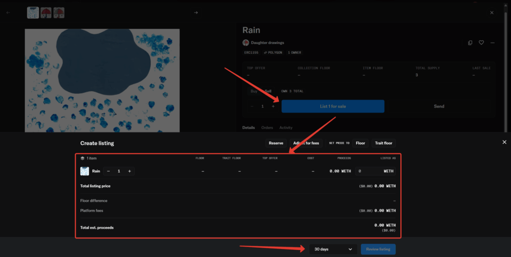Click the stacked layers 1 item icon

pos(82,158)
